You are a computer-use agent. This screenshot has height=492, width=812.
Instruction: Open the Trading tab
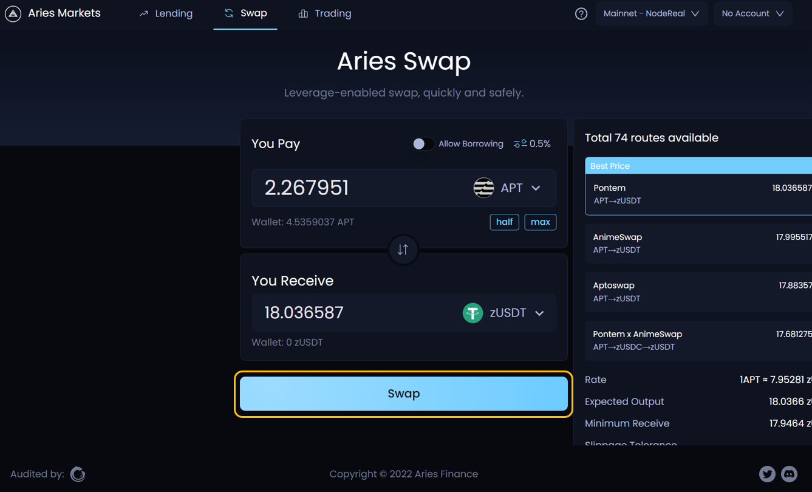pos(325,13)
